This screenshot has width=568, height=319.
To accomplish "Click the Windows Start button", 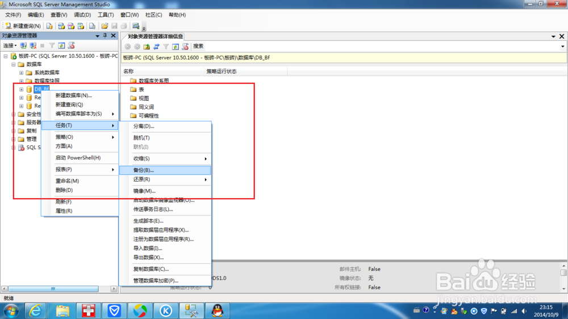I will 11,311.
